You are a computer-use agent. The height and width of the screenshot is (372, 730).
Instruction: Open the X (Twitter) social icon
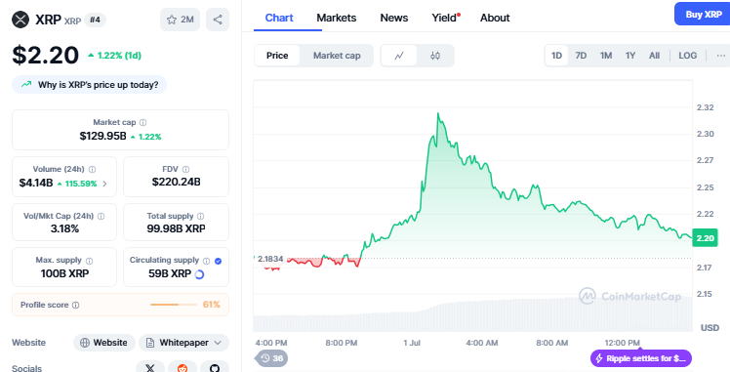pos(150,368)
